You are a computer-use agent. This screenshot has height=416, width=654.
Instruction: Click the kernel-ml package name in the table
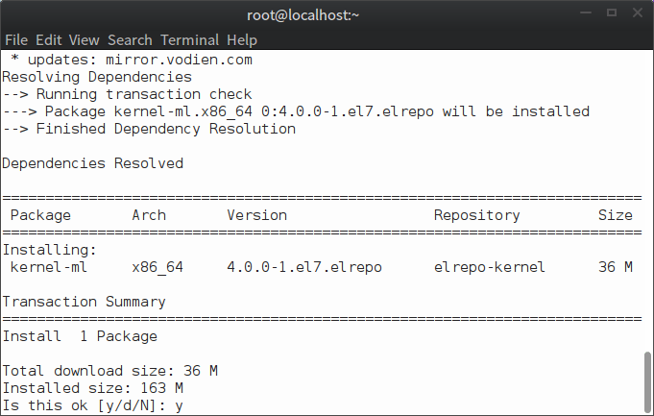(50, 267)
